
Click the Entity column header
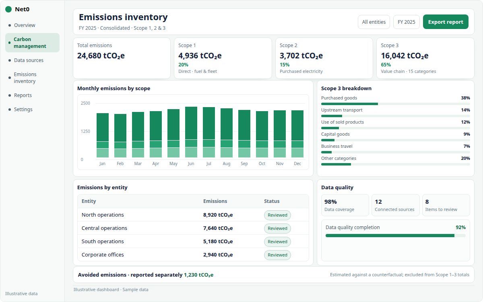pos(89,201)
